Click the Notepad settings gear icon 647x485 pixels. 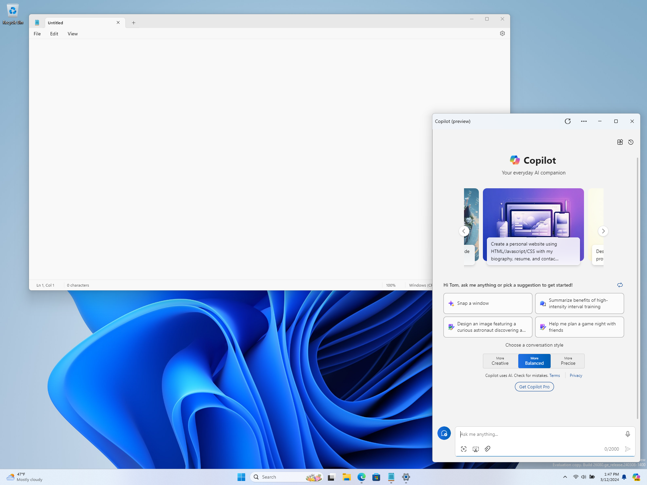pos(502,33)
